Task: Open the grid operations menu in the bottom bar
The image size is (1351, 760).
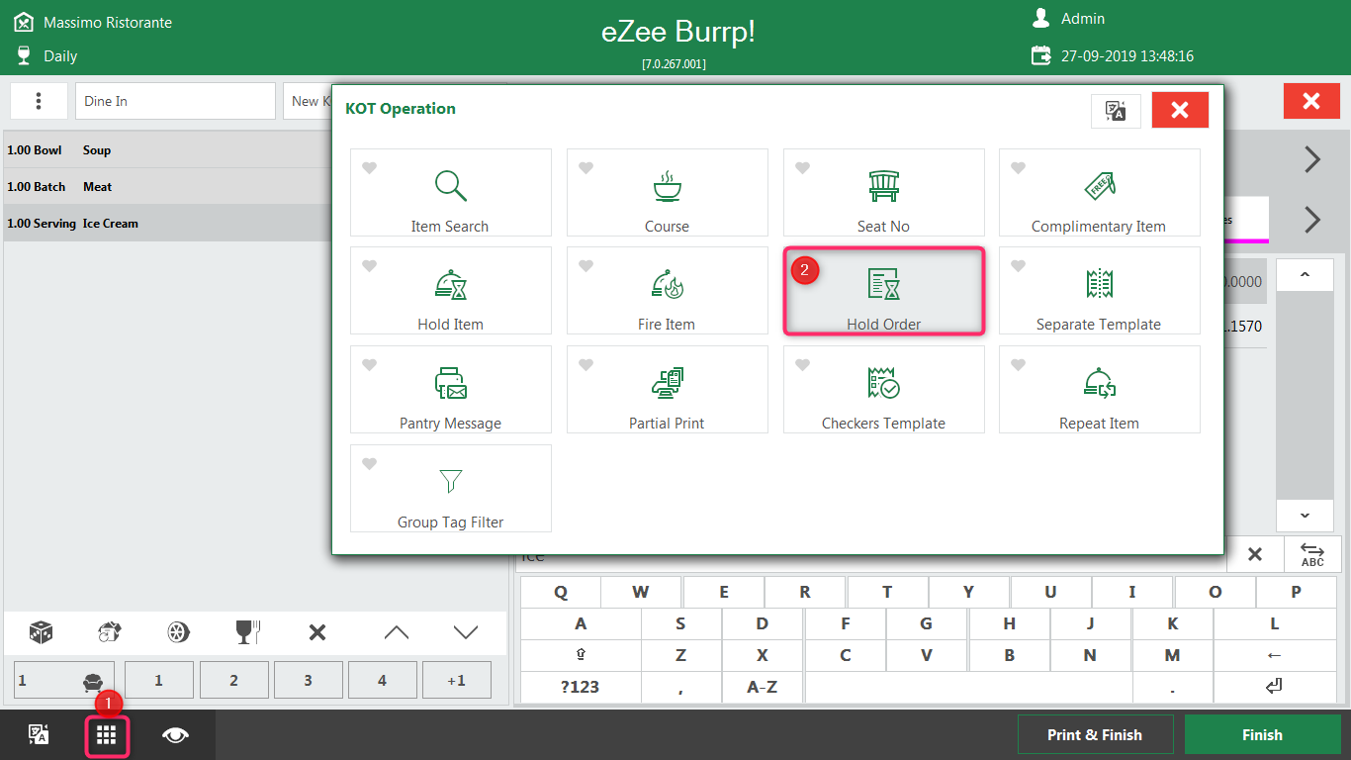Action: click(x=107, y=735)
